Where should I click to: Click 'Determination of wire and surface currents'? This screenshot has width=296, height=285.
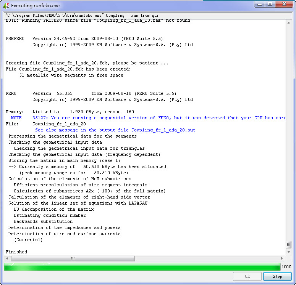[x=65, y=234]
